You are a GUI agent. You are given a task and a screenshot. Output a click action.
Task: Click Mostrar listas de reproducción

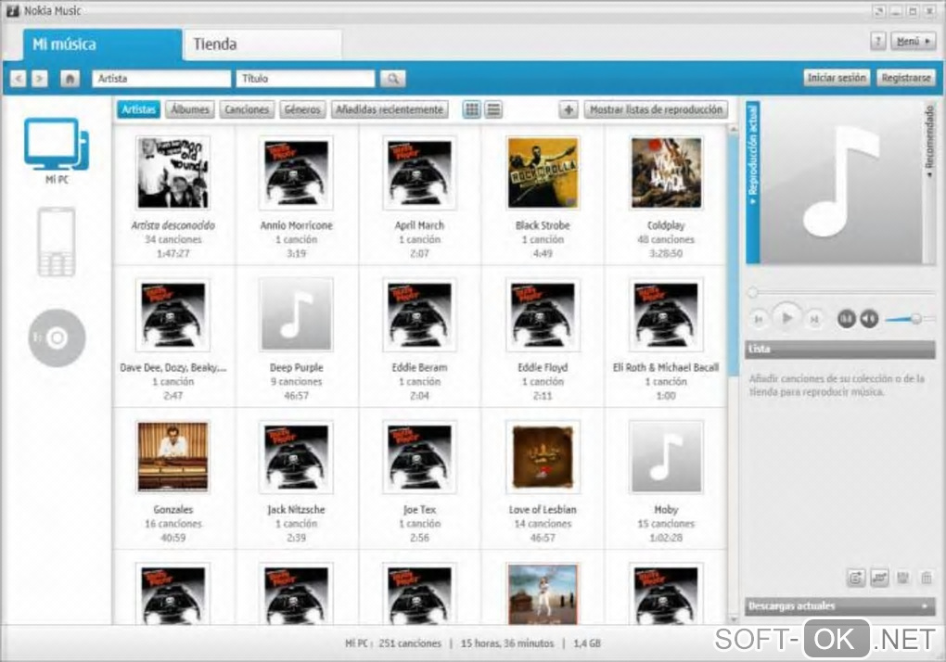coord(656,109)
